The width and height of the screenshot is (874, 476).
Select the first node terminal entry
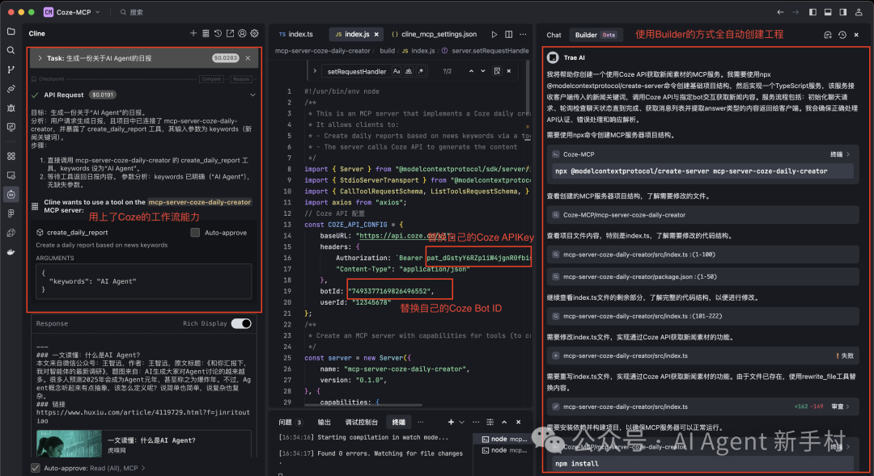(504, 439)
